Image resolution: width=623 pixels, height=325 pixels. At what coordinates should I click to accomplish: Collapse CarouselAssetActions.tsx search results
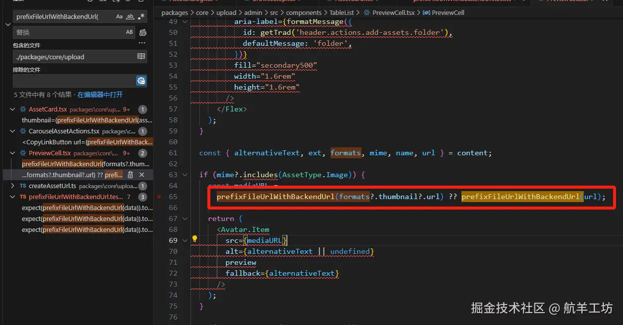12,131
